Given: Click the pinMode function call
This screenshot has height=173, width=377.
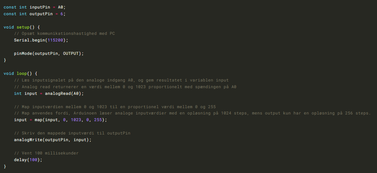Looking at the screenshot, I should (23, 53).
